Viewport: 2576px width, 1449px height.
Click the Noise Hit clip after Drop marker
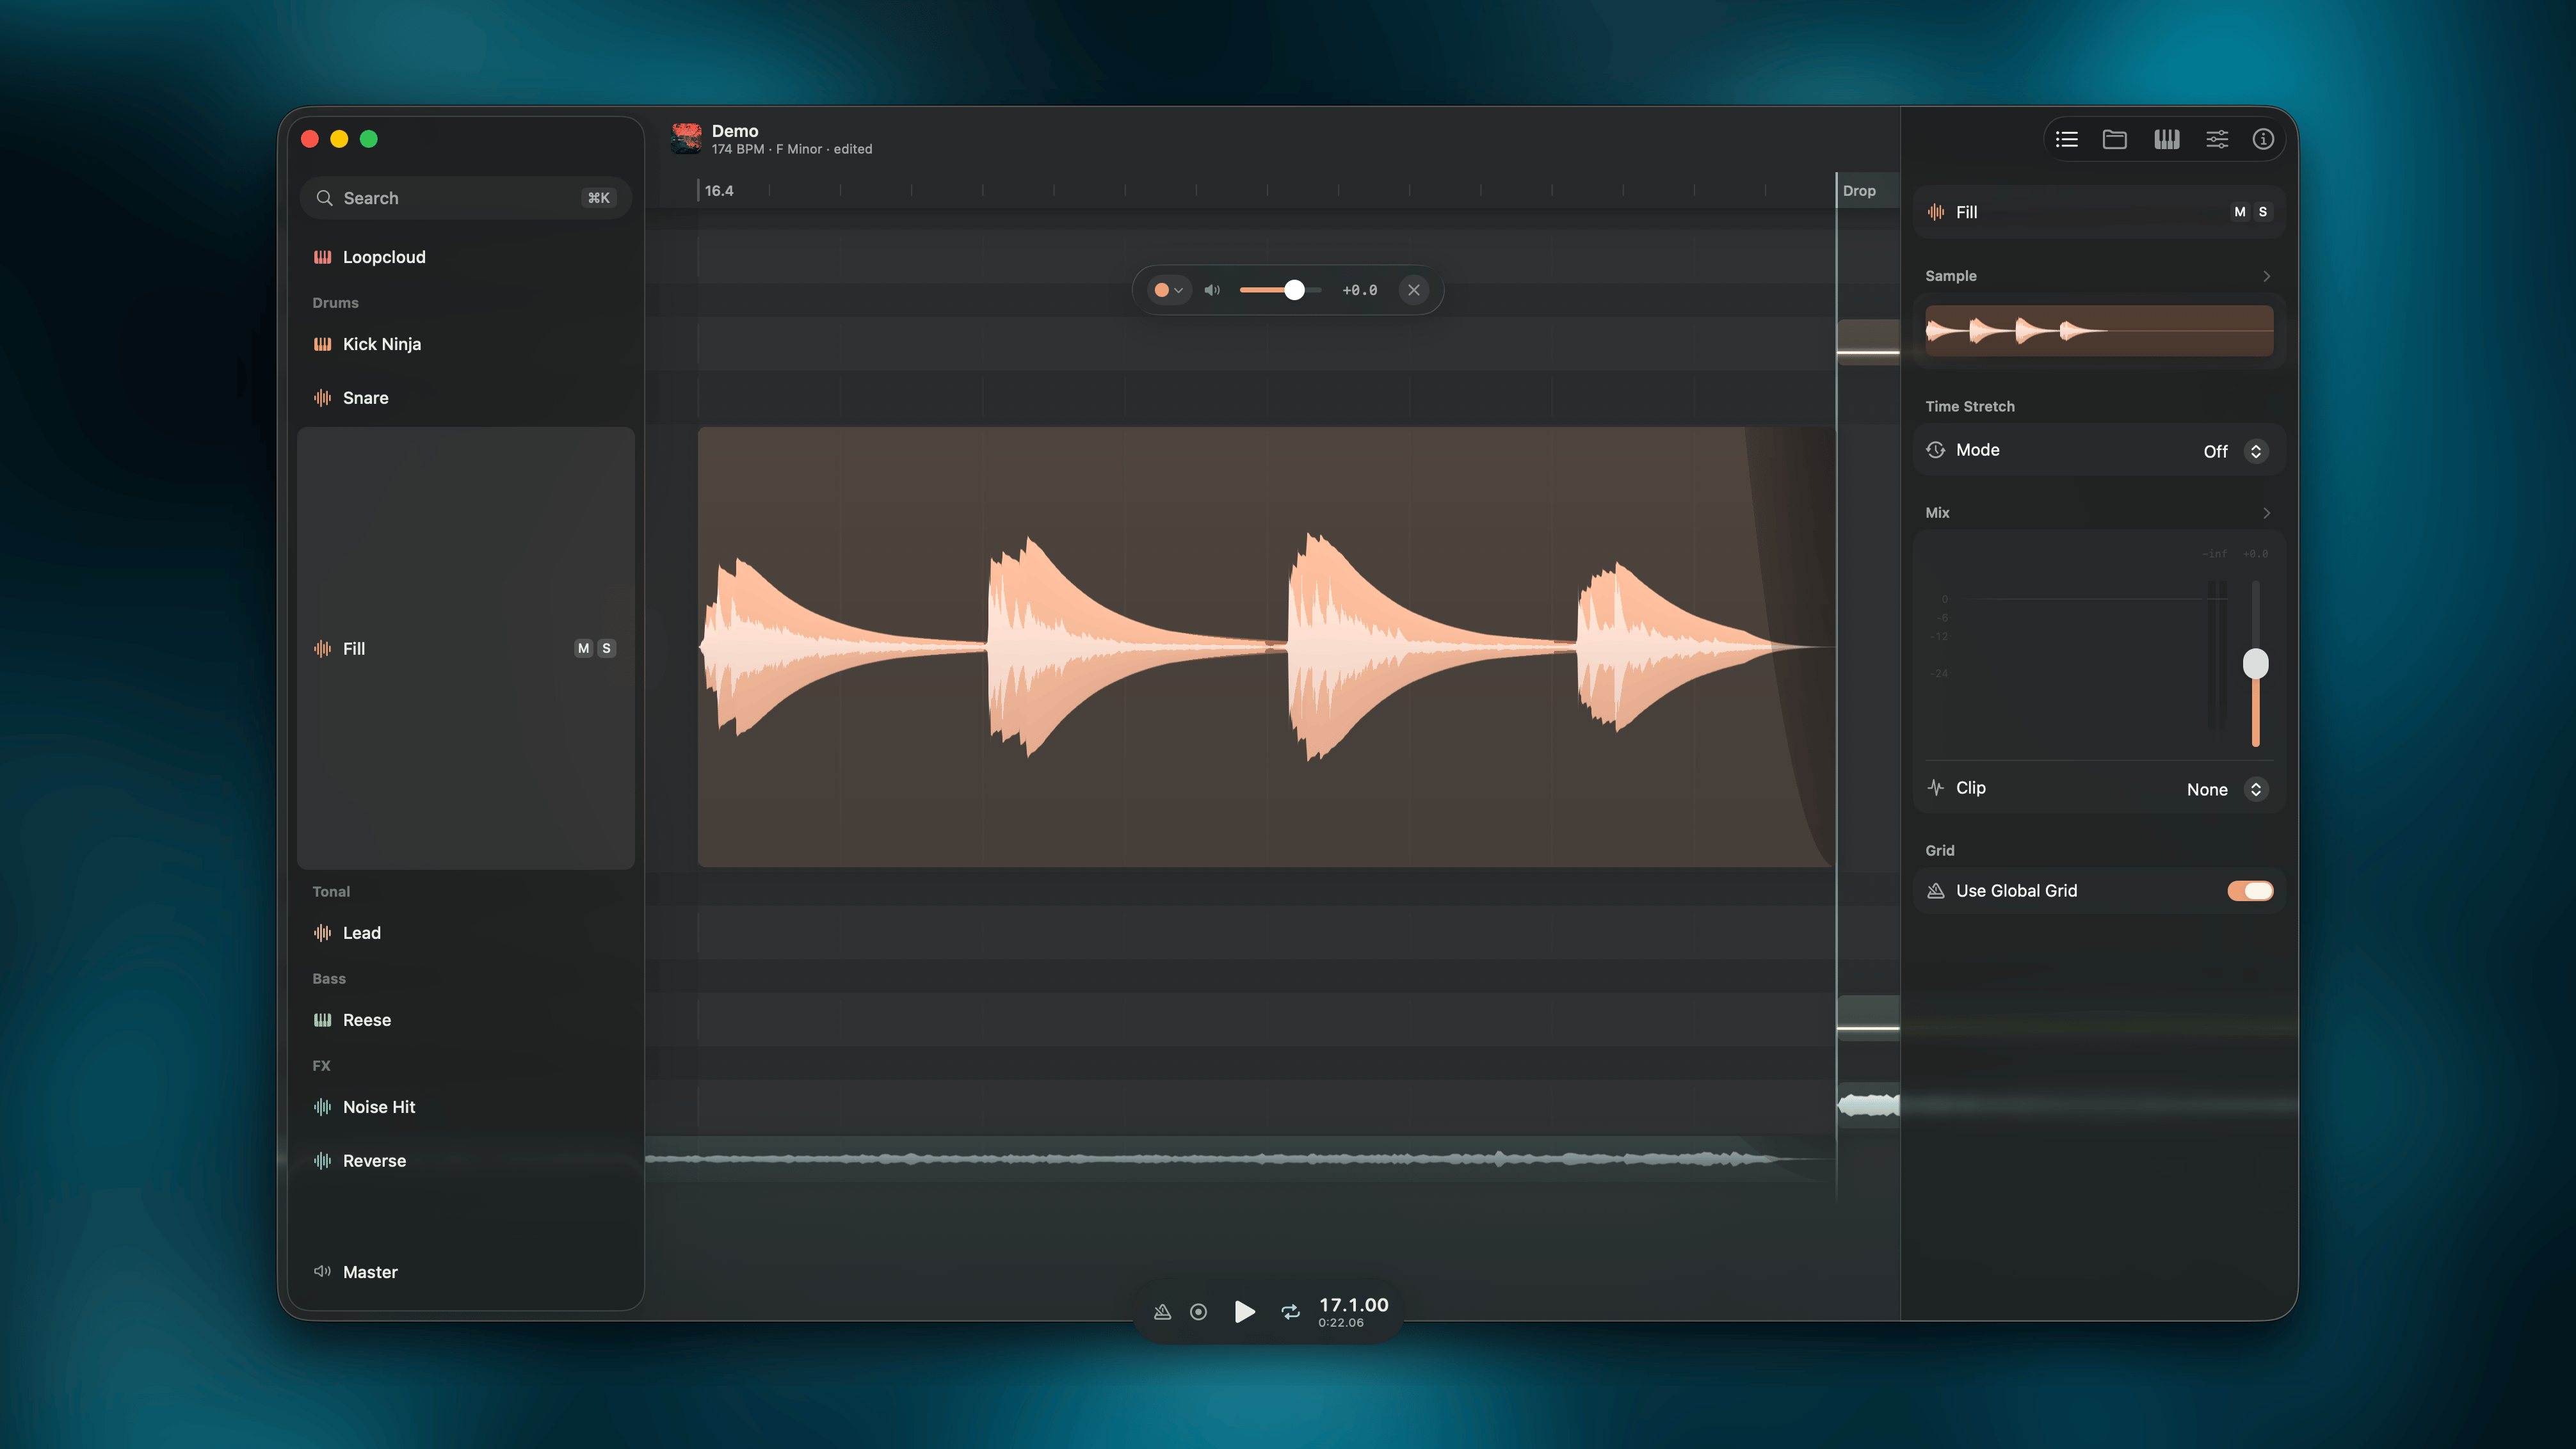(x=1868, y=1105)
